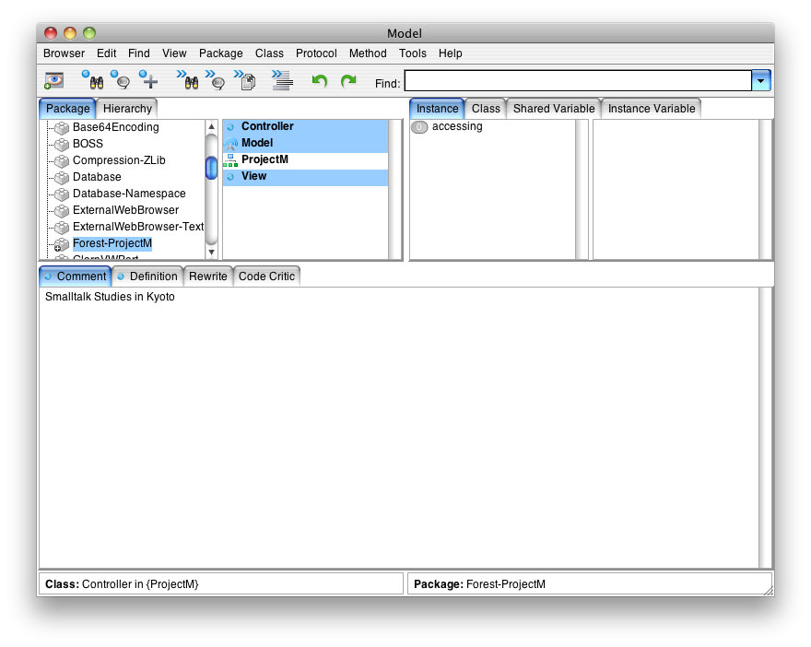
Task: Click the Database-Namespace package icon
Action: pos(62,194)
